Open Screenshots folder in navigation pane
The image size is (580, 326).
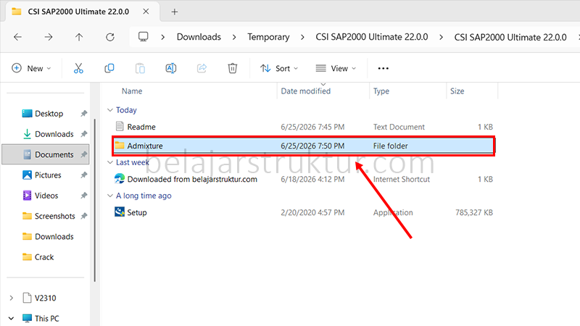point(55,216)
